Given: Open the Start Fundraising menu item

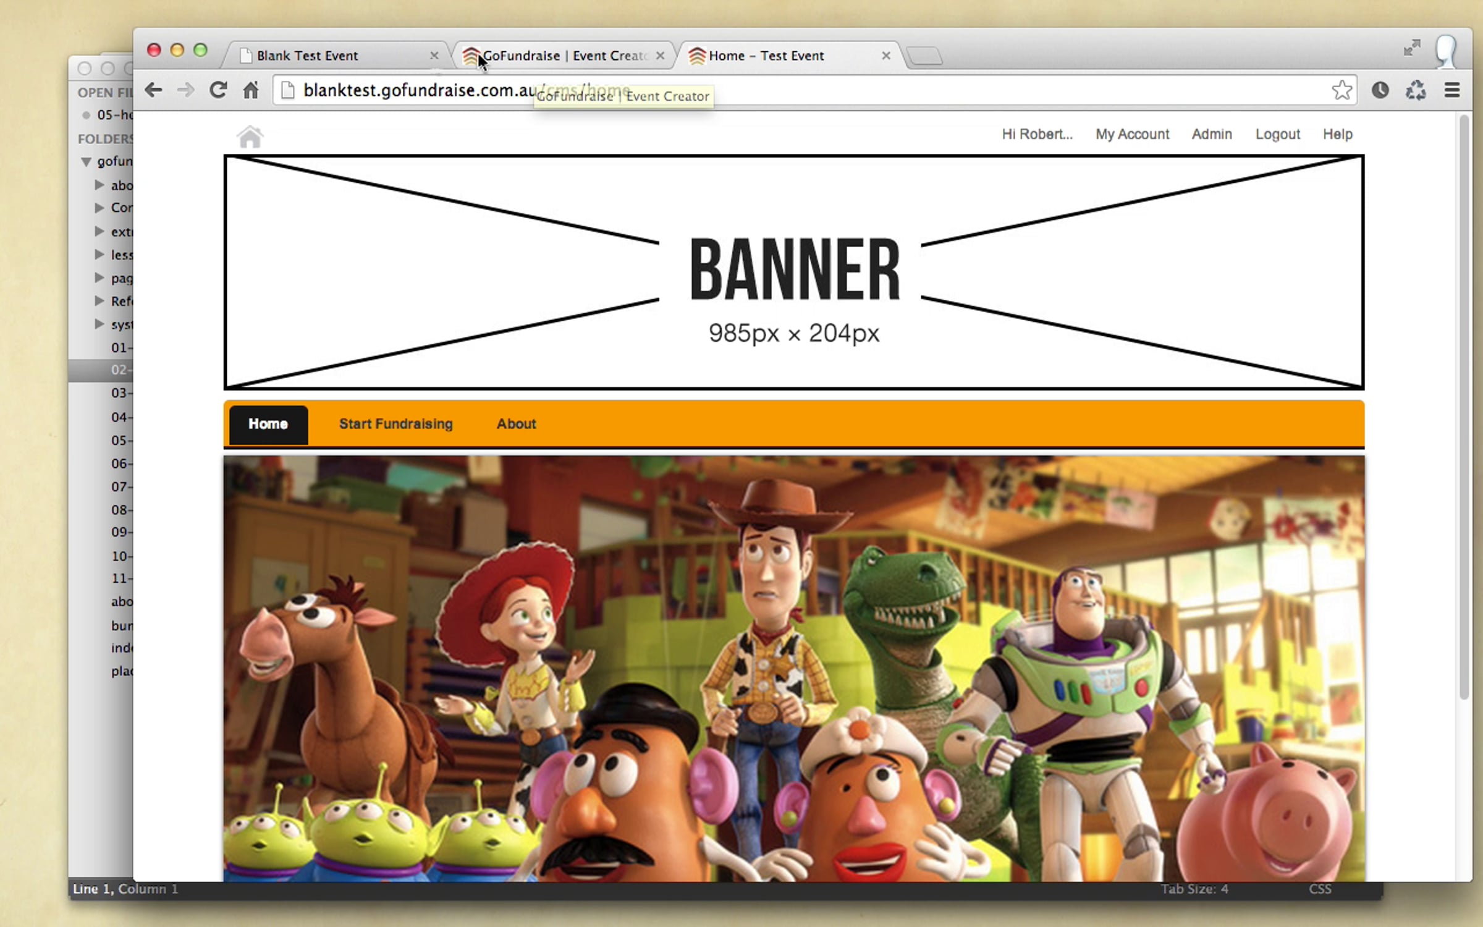Looking at the screenshot, I should point(395,425).
